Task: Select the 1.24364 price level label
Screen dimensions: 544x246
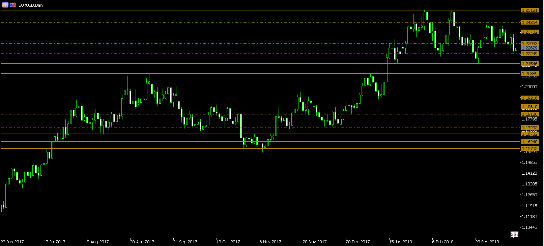Action: pos(529,23)
